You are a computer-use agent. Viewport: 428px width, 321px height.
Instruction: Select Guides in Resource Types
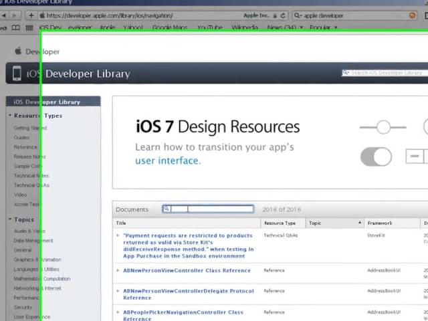coord(21,138)
